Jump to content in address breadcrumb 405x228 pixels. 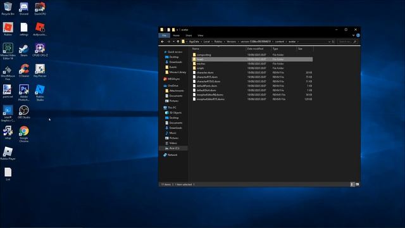point(280,42)
